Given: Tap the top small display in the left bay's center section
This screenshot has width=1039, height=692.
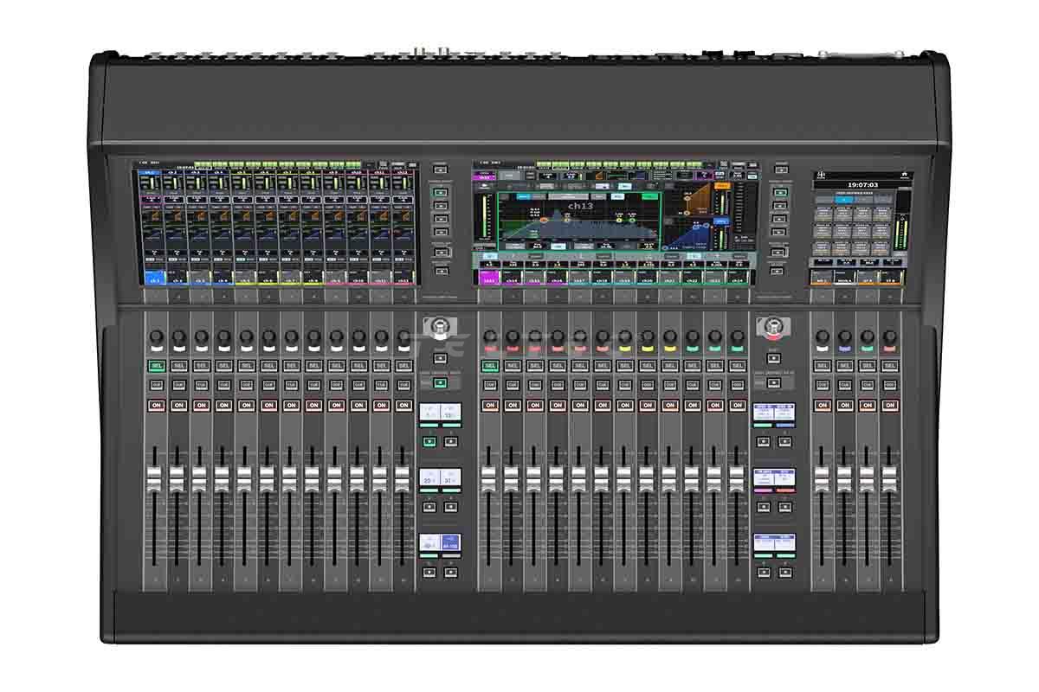Looking at the screenshot, I should coord(440,413).
